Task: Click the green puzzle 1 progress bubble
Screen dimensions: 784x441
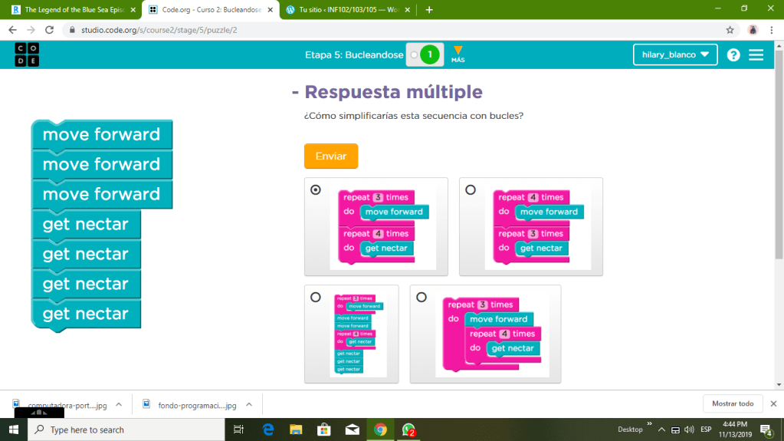Action: (430, 54)
